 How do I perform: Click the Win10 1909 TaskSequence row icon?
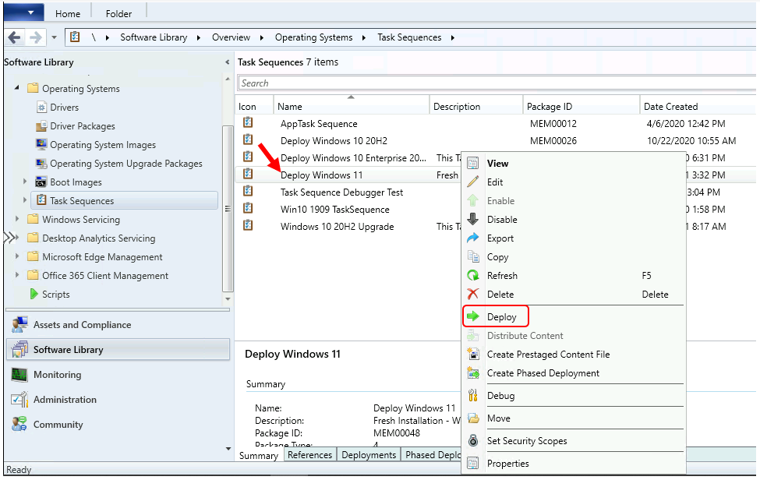tap(248, 208)
